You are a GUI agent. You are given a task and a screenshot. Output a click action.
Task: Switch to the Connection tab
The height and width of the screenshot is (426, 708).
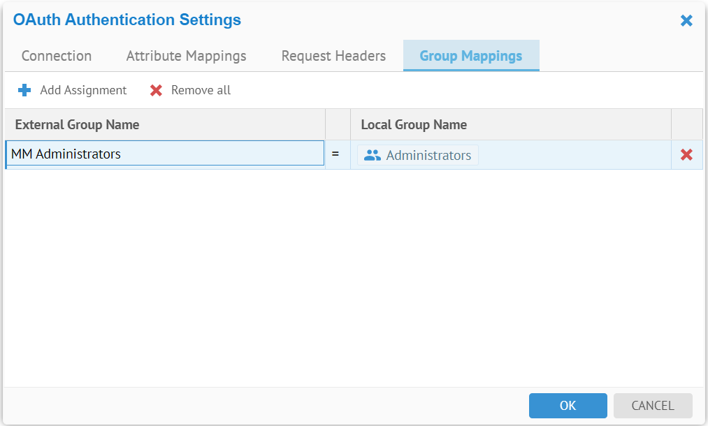click(x=57, y=56)
